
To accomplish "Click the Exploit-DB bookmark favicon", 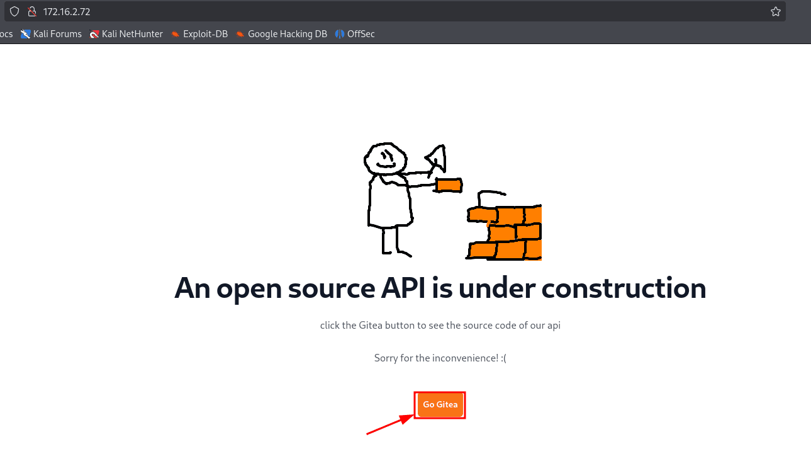I will point(176,34).
